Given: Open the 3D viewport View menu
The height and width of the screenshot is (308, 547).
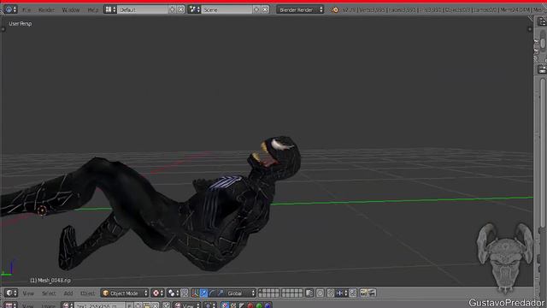Looking at the screenshot, I should [x=28, y=293].
